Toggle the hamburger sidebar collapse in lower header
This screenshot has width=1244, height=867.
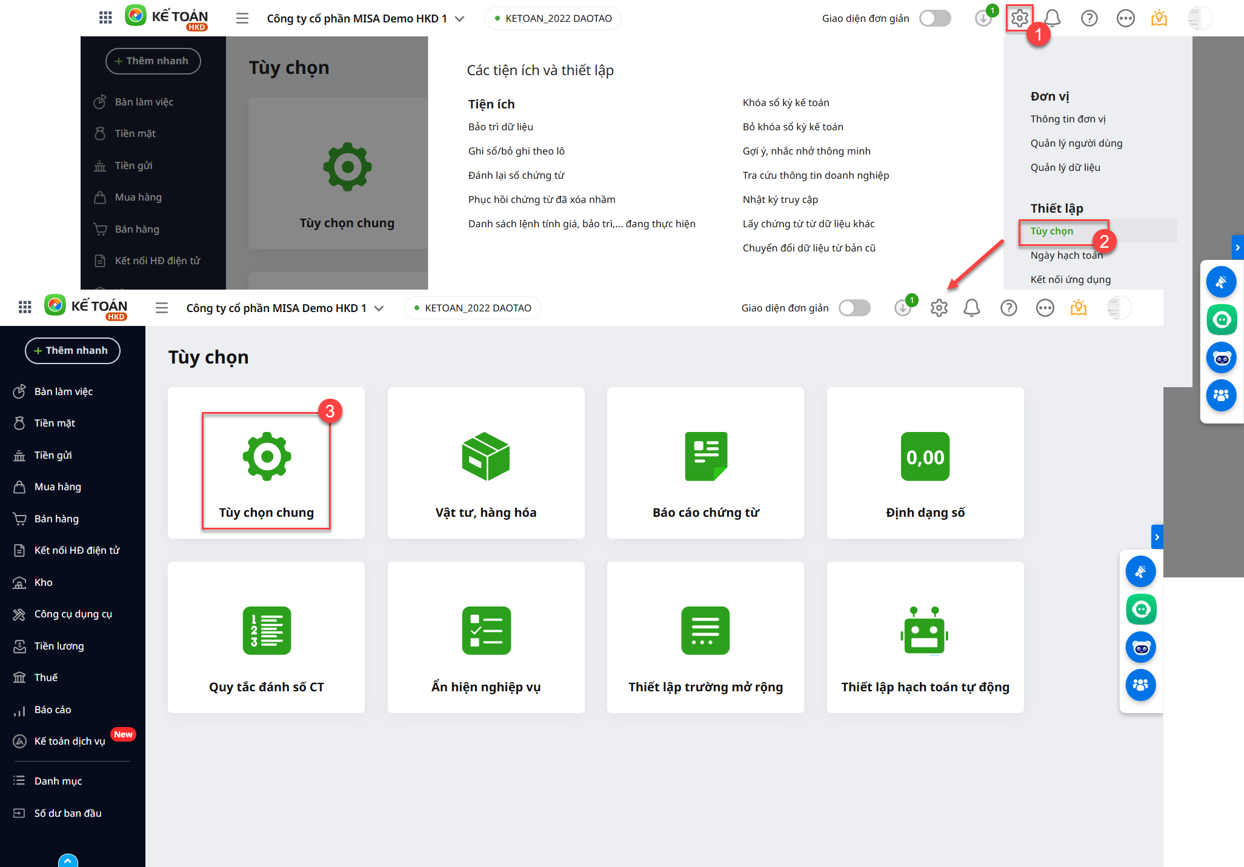click(x=162, y=308)
